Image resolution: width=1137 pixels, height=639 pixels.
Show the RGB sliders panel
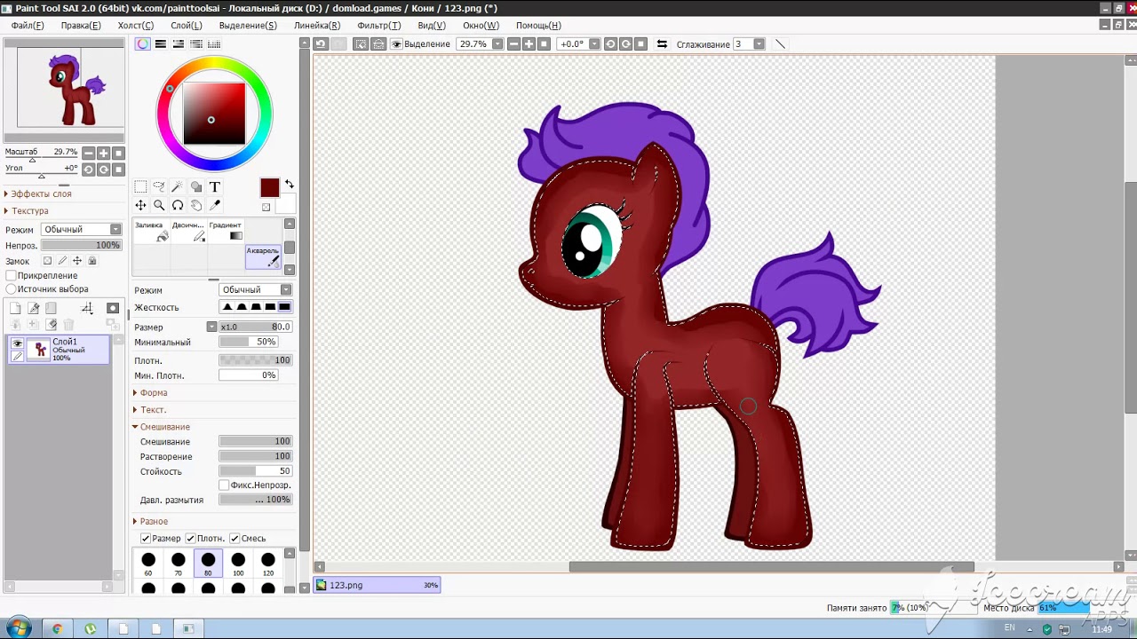[161, 43]
